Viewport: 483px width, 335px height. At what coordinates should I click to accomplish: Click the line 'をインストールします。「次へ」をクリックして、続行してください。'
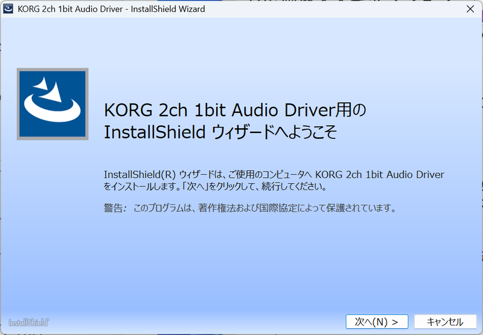click(x=215, y=186)
